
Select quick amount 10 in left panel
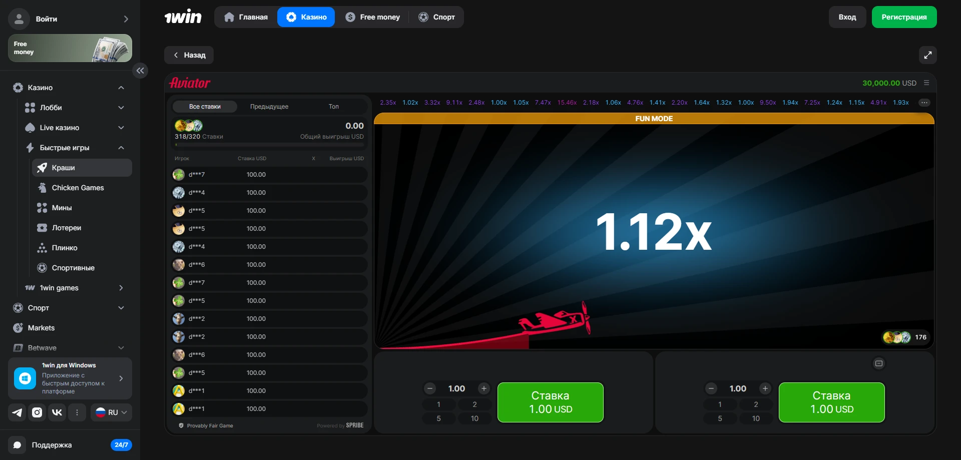tap(474, 418)
